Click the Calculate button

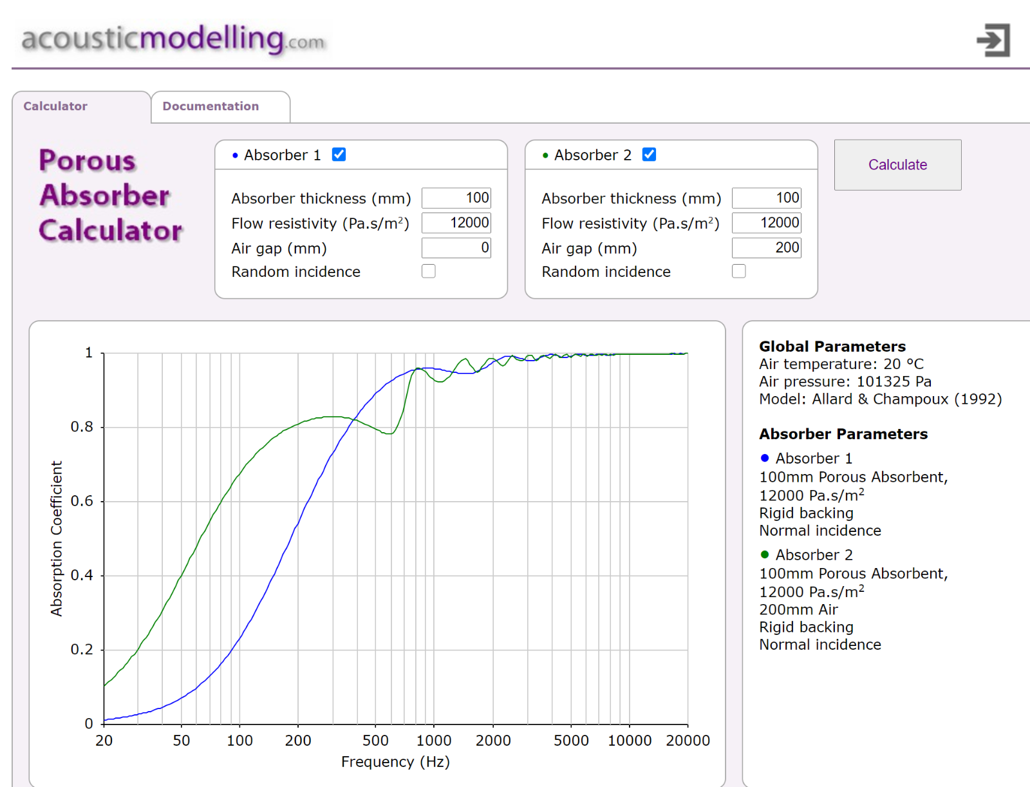pyautogui.click(x=897, y=165)
